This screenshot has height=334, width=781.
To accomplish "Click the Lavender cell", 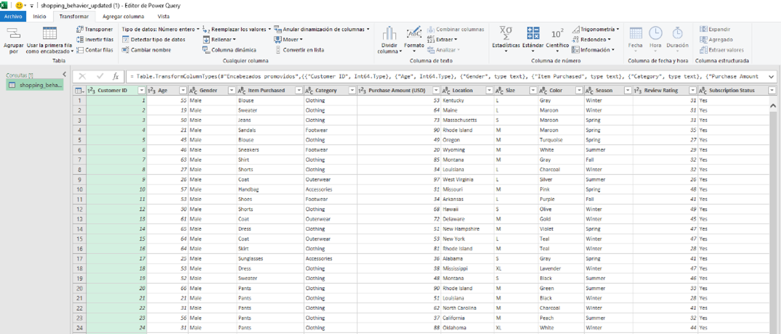I will tap(560, 269).
